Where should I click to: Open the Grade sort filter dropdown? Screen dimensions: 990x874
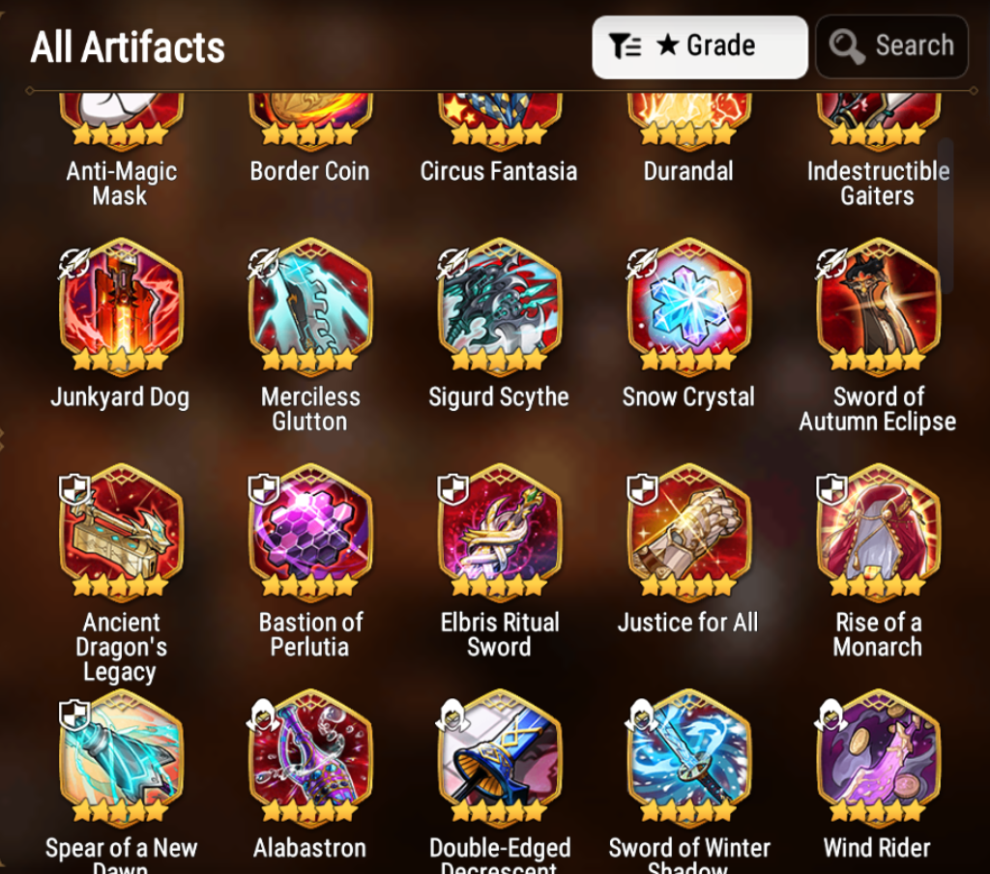(x=700, y=46)
